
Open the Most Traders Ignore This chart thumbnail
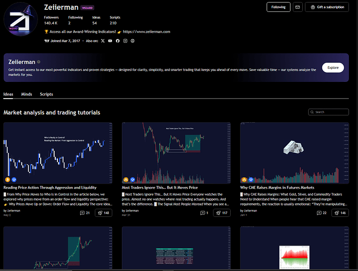click(x=176, y=153)
